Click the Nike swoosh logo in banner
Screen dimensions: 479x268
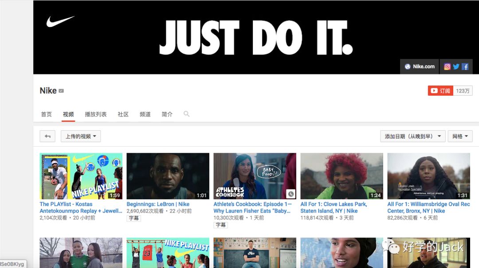60,21
